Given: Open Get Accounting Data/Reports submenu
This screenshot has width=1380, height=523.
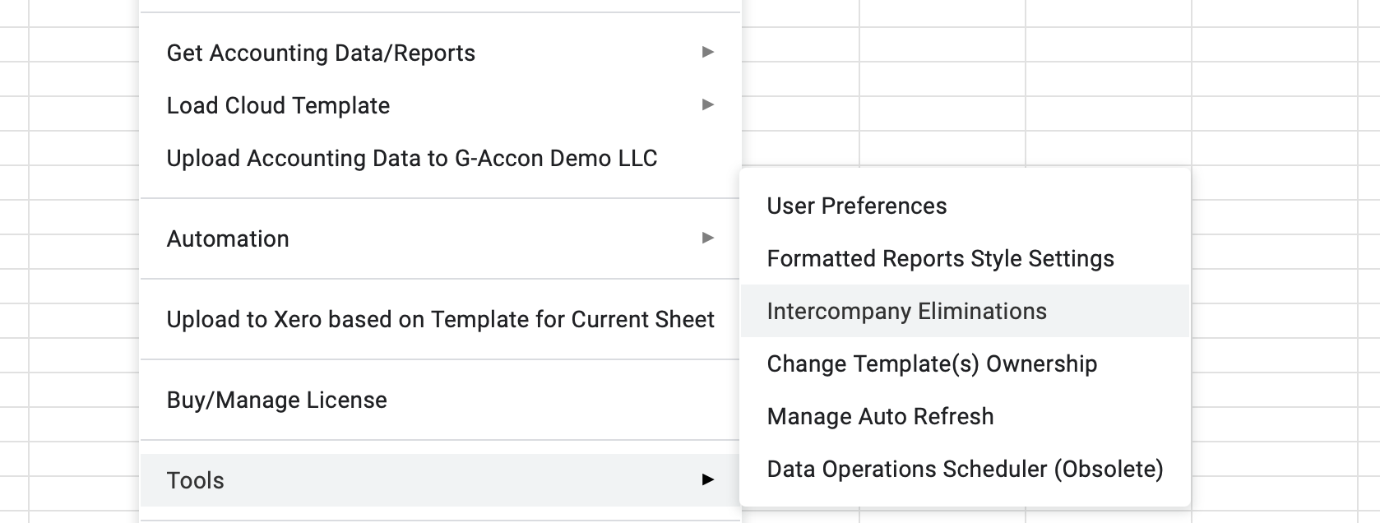Looking at the screenshot, I should click(x=321, y=53).
